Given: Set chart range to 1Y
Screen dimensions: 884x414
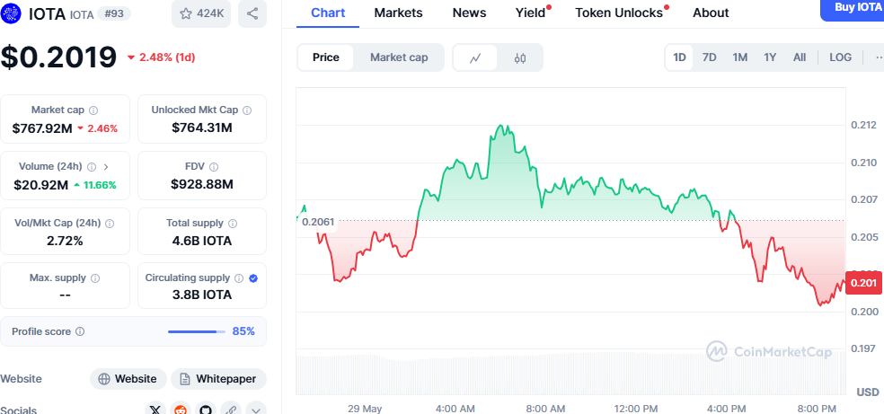Looking at the screenshot, I should pos(770,57).
